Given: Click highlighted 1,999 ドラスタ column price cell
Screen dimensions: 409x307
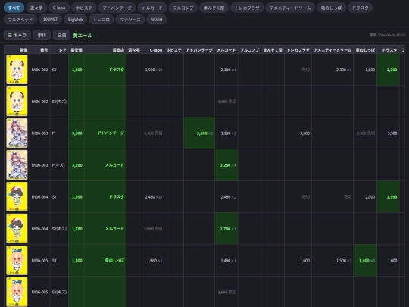Looking at the screenshot, I should click(388, 197).
